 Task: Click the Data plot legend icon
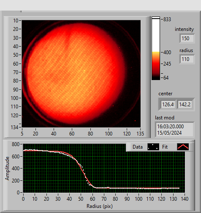coord(153,147)
